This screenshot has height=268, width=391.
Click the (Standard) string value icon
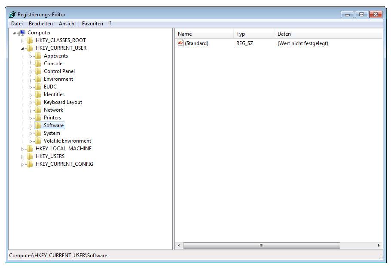pyautogui.click(x=180, y=43)
